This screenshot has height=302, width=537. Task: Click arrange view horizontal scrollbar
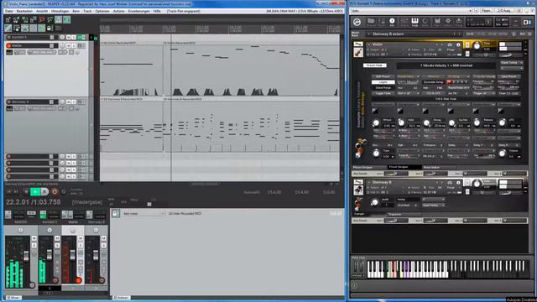205,184
